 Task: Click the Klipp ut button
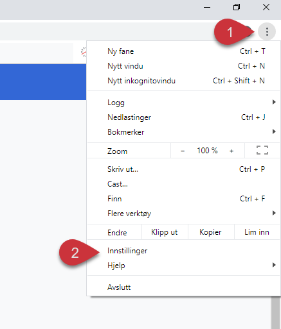coord(165,232)
